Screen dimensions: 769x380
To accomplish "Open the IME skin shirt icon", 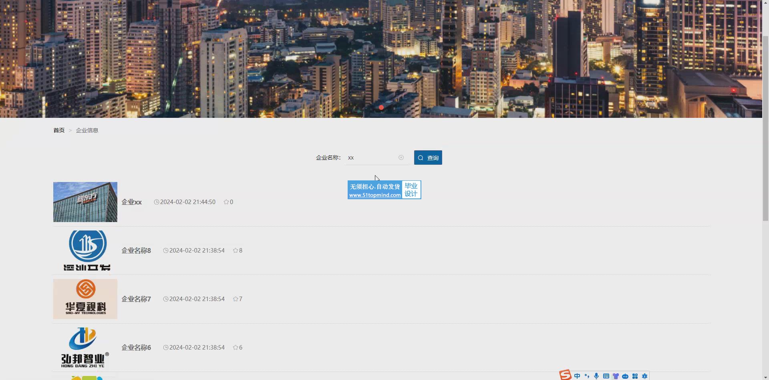I will click(x=616, y=376).
